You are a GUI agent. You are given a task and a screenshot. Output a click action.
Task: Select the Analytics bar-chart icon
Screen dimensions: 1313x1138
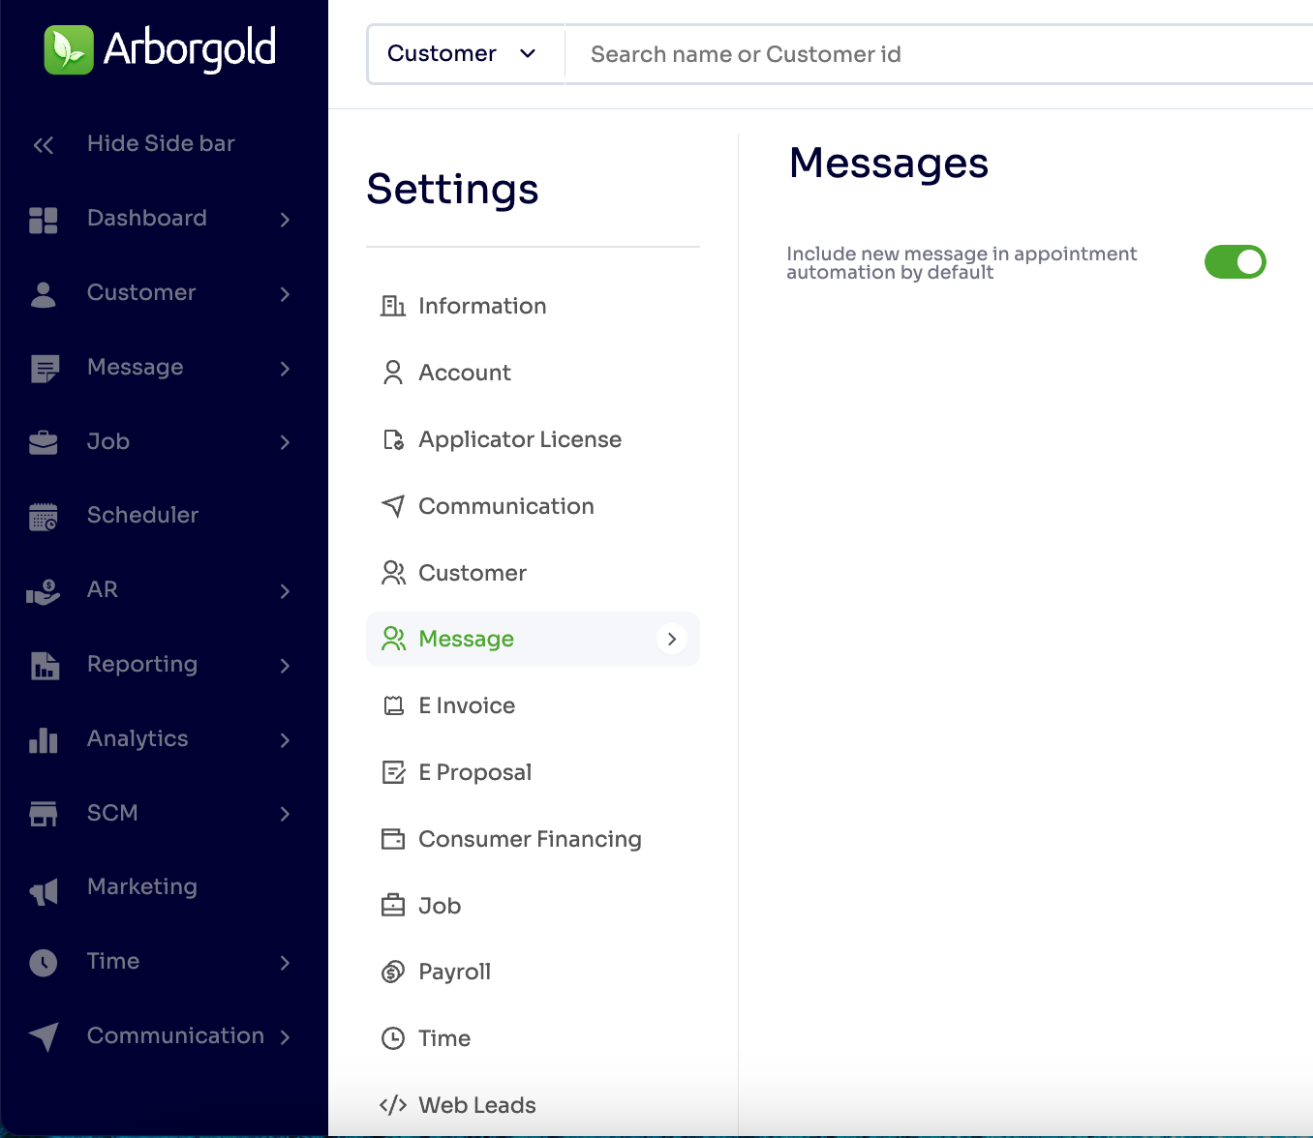[43, 739]
